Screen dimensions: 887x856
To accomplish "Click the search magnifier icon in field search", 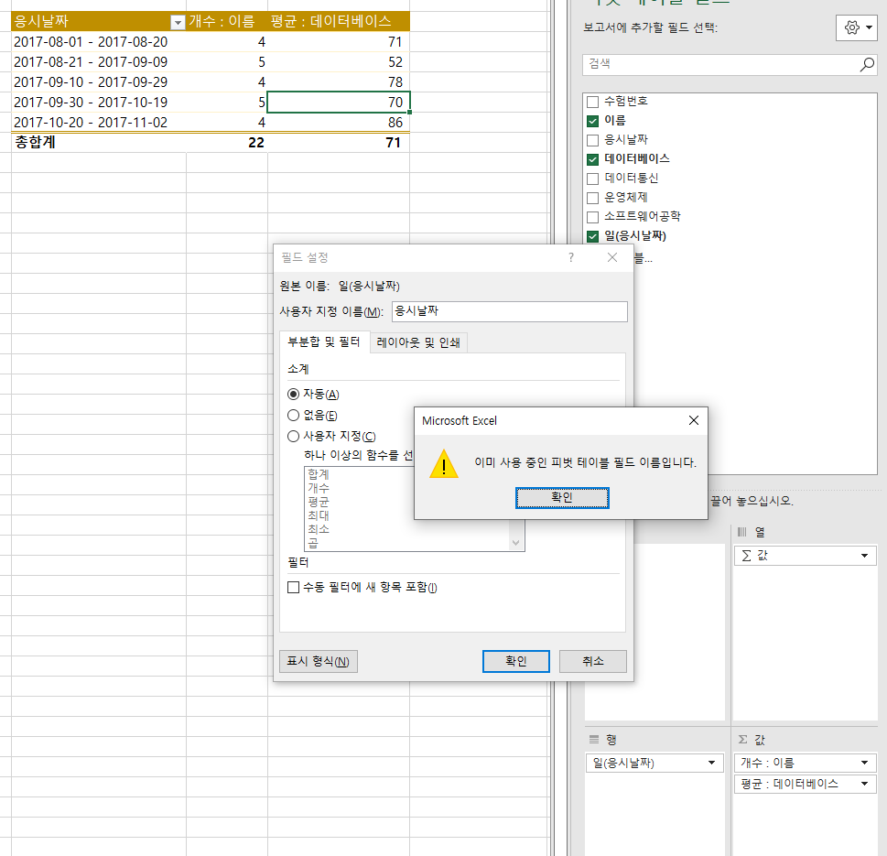I will (x=866, y=64).
